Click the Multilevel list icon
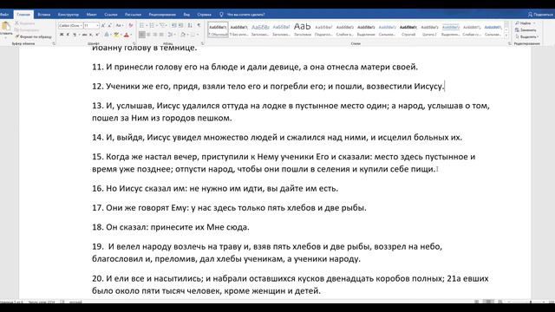 click(162, 25)
